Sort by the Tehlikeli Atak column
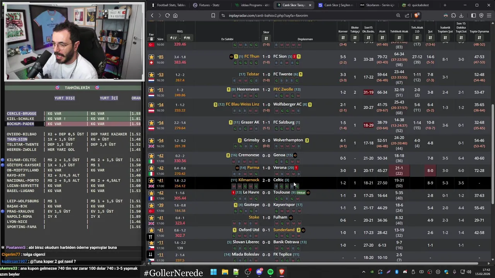Viewport: 495px width, 278px height. (399, 37)
